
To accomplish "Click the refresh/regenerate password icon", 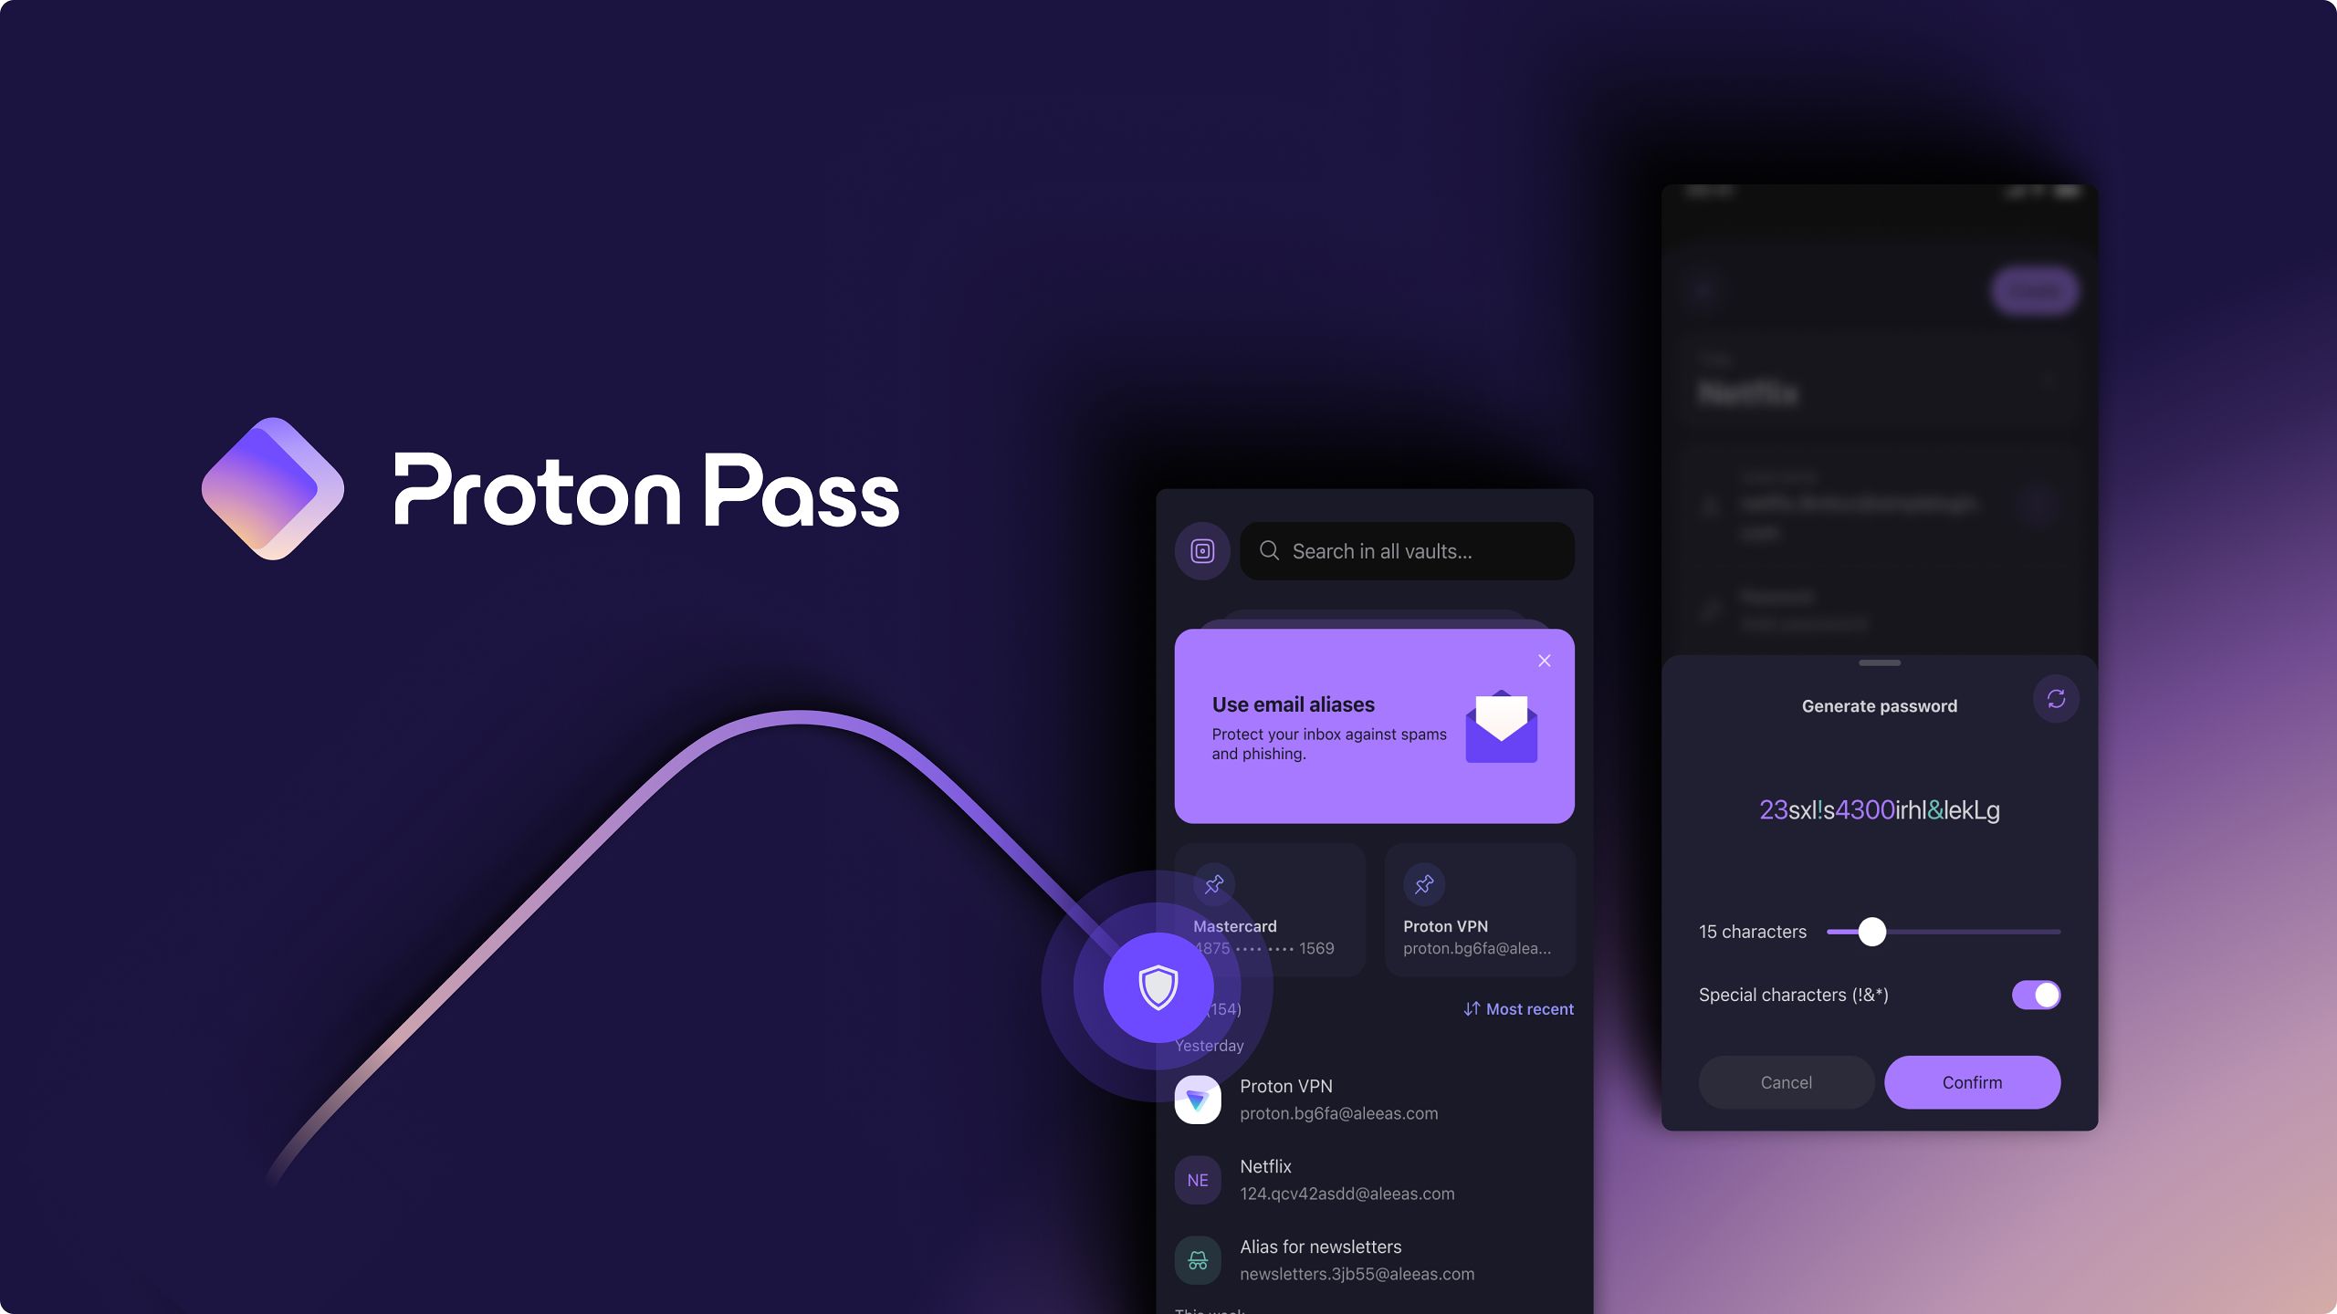I will pyautogui.click(x=2056, y=700).
